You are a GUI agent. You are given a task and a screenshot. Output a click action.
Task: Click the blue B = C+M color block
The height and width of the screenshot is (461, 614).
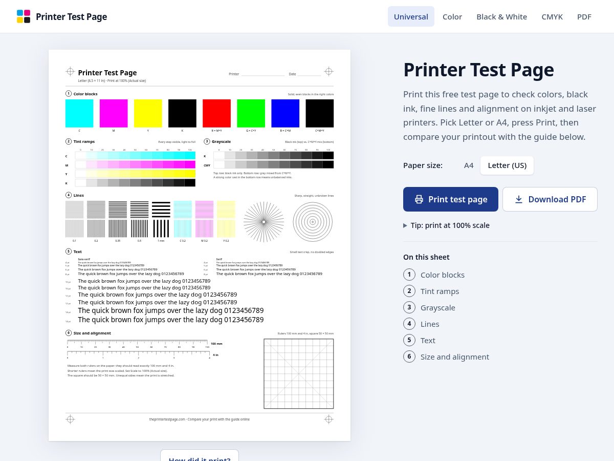(285, 113)
